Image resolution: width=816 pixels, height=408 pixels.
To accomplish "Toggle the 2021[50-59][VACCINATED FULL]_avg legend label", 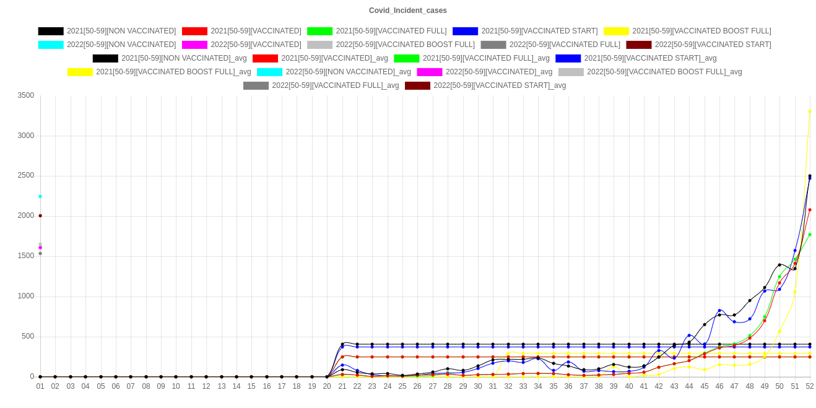I will (485, 58).
